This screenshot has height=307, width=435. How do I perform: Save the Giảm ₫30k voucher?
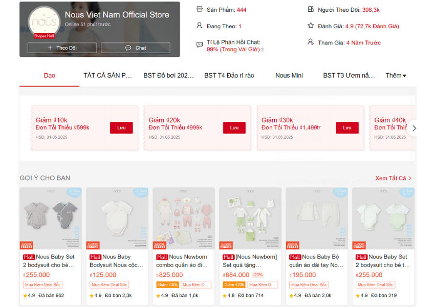(x=347, y=127)
